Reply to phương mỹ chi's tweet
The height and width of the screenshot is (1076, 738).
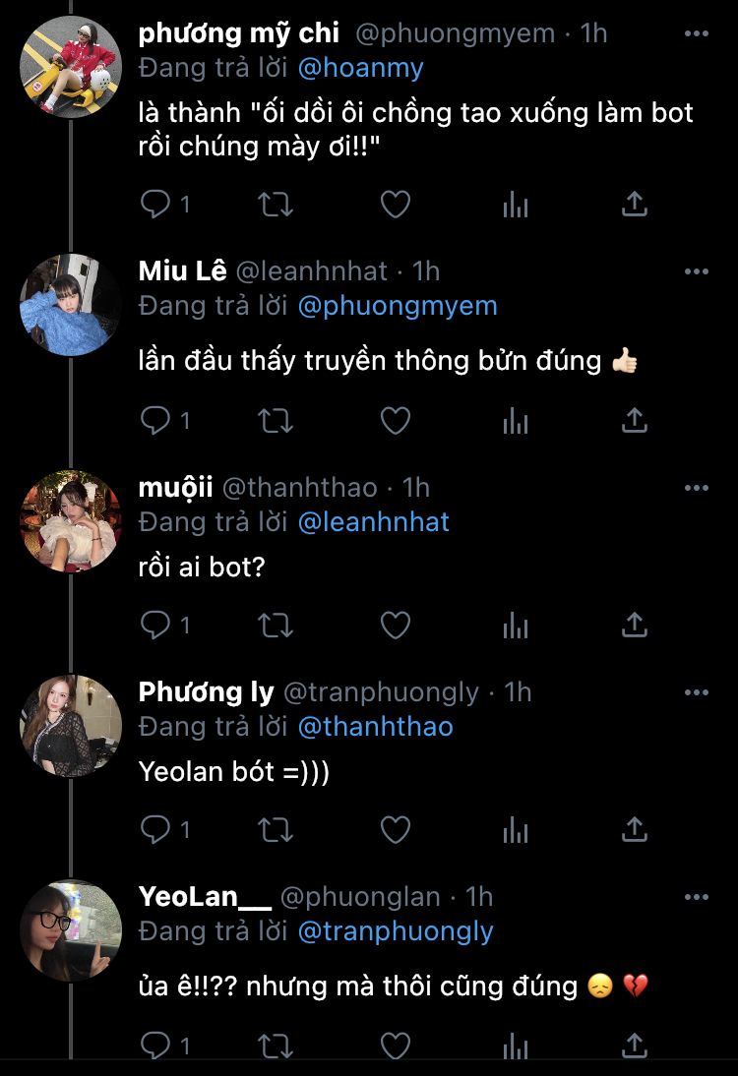[155, 205]
